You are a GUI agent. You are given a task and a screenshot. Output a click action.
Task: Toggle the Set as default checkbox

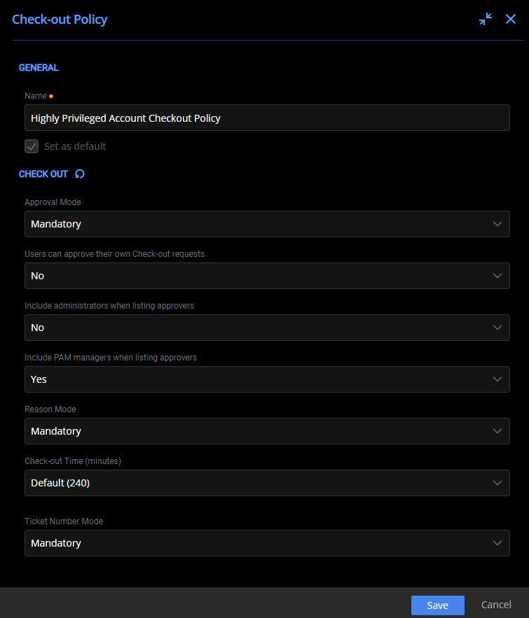point(32,146)
